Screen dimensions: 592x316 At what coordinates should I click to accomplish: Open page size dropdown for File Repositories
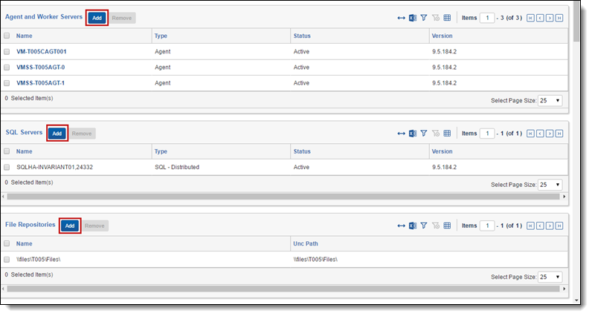pyautogui.click(x=550, y=277)
